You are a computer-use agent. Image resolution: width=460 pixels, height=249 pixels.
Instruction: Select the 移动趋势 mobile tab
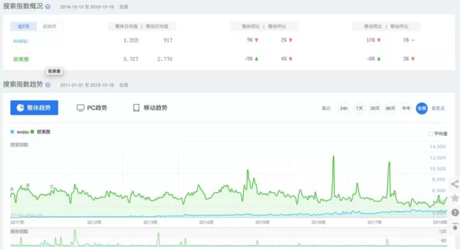[150, 108]
